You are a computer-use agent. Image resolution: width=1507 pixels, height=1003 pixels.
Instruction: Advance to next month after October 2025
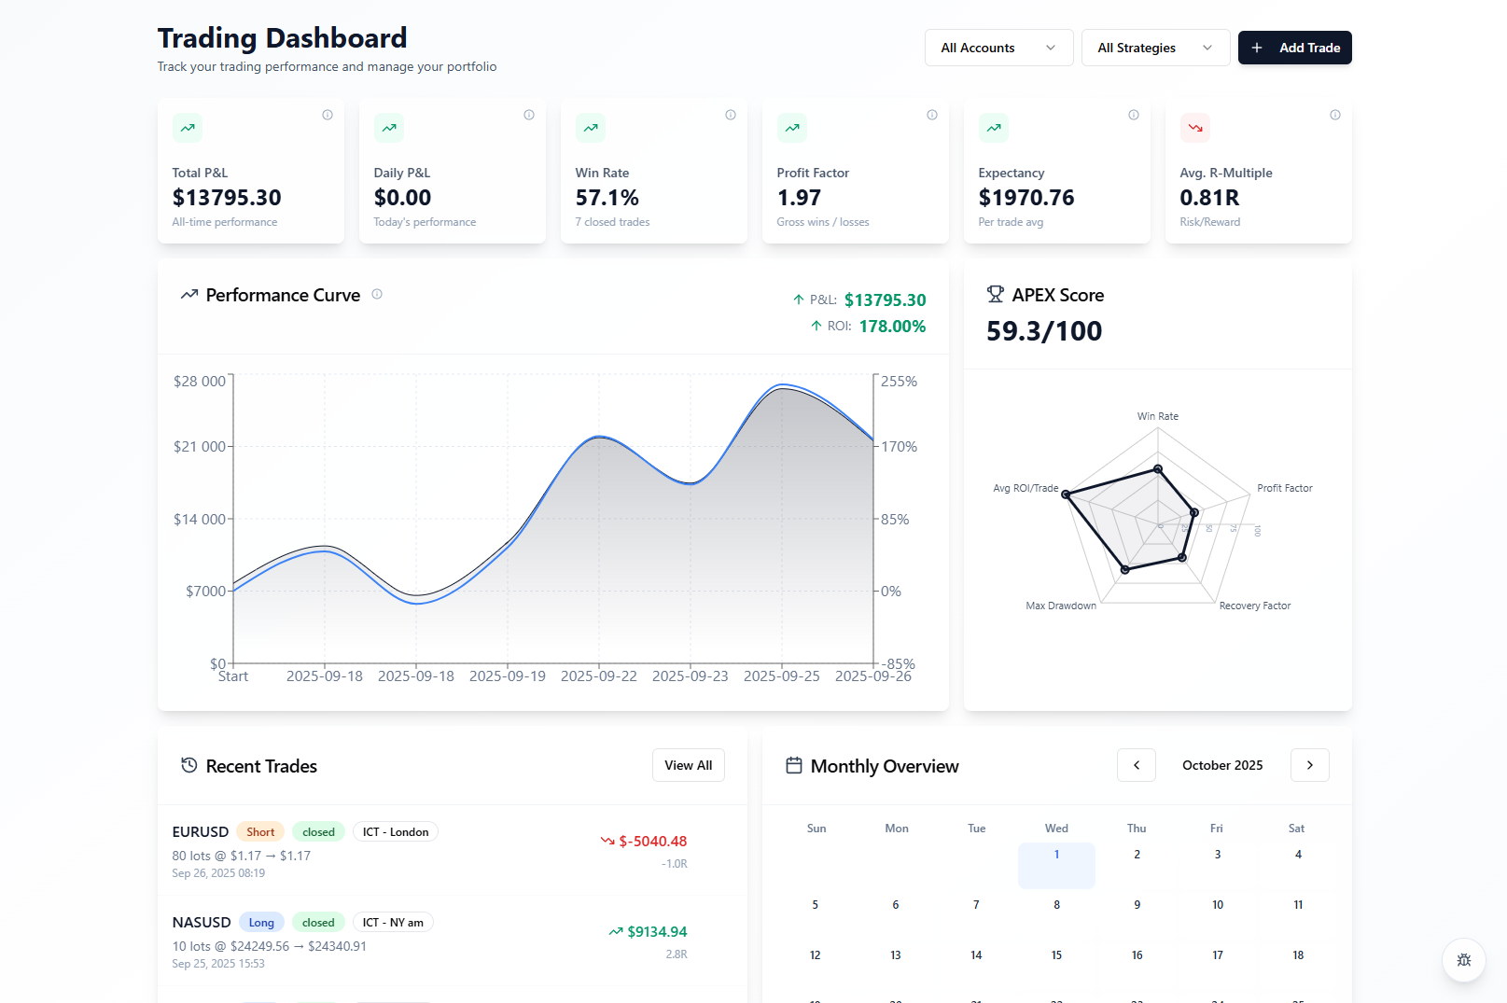tap(1309, 765)
